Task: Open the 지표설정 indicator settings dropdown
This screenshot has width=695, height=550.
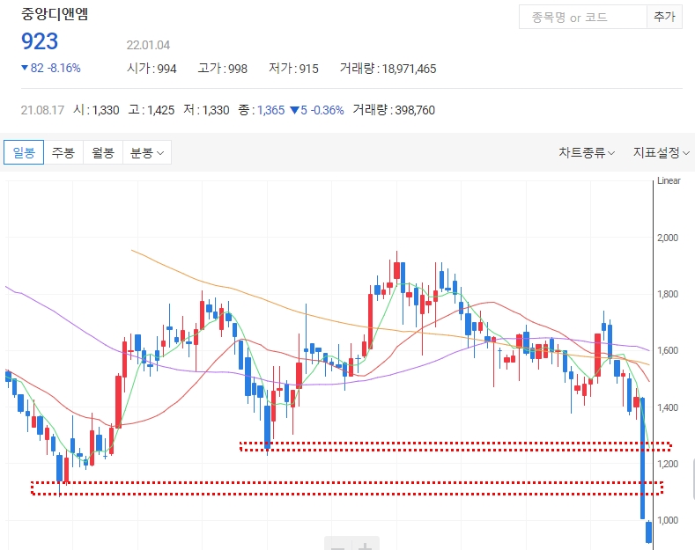Action: click(x=661, y=153)
